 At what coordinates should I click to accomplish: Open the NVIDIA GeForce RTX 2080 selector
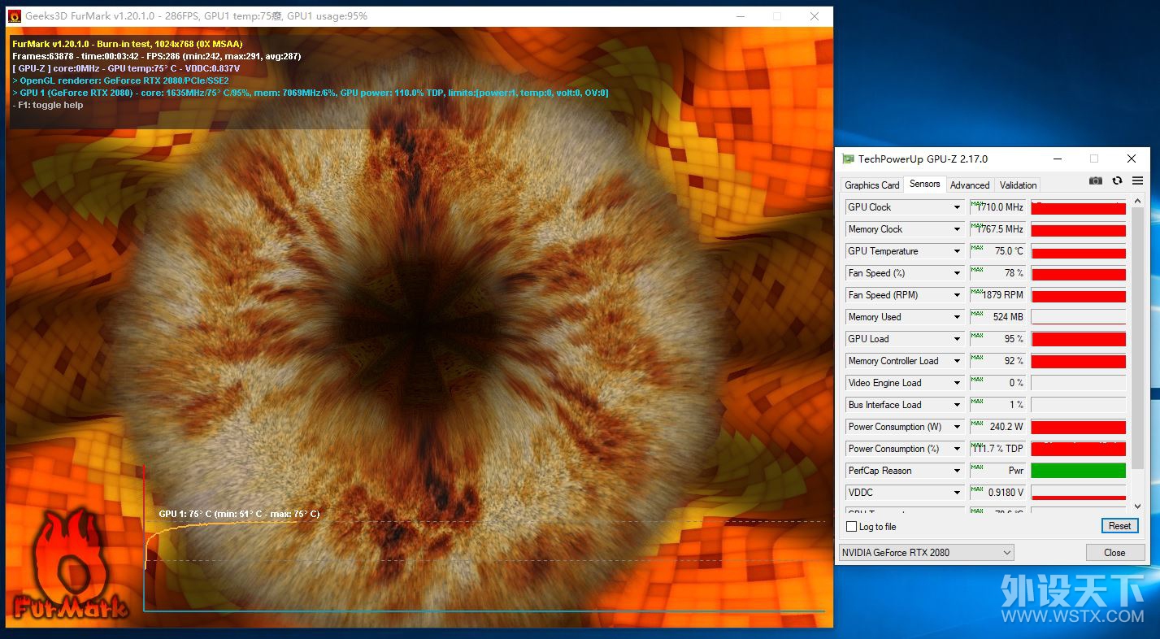tap(926, 552)
